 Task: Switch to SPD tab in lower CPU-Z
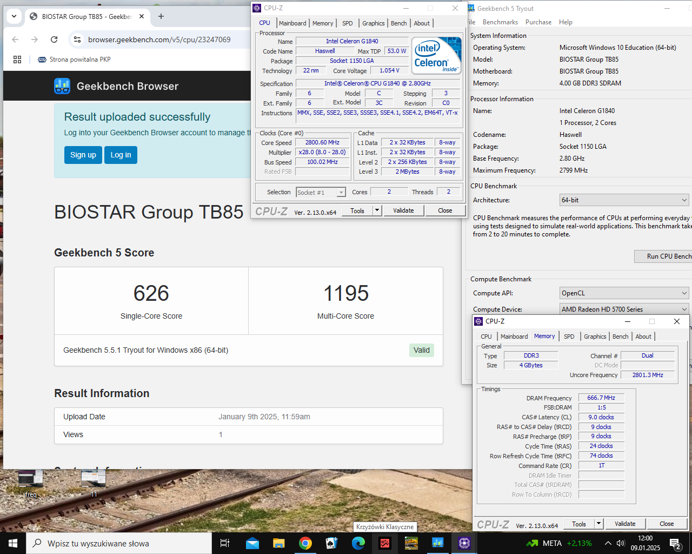coord(569,337)
